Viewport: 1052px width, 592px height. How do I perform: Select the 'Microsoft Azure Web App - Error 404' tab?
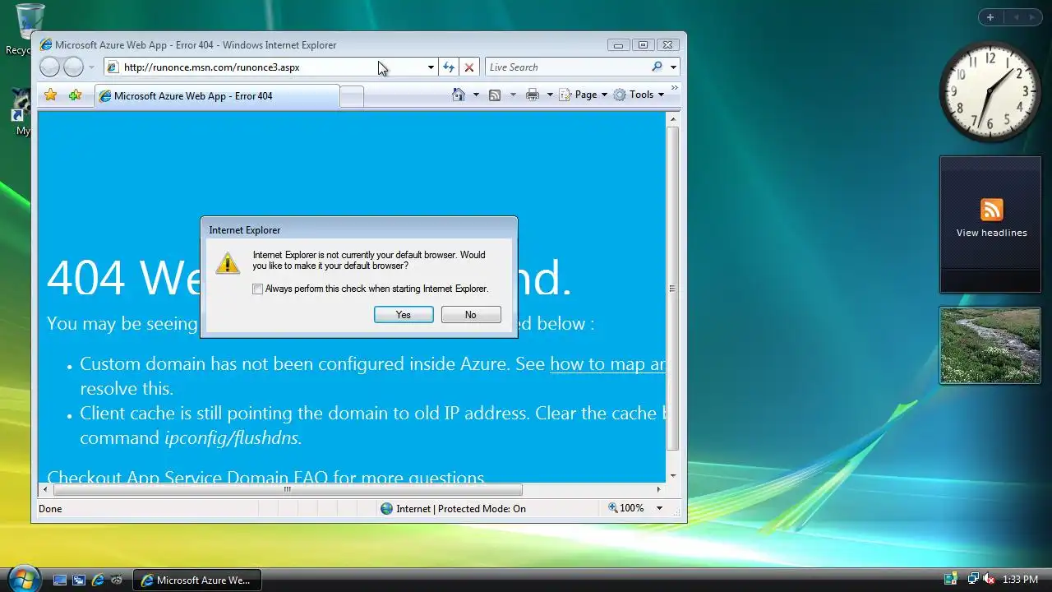(216, 96)
